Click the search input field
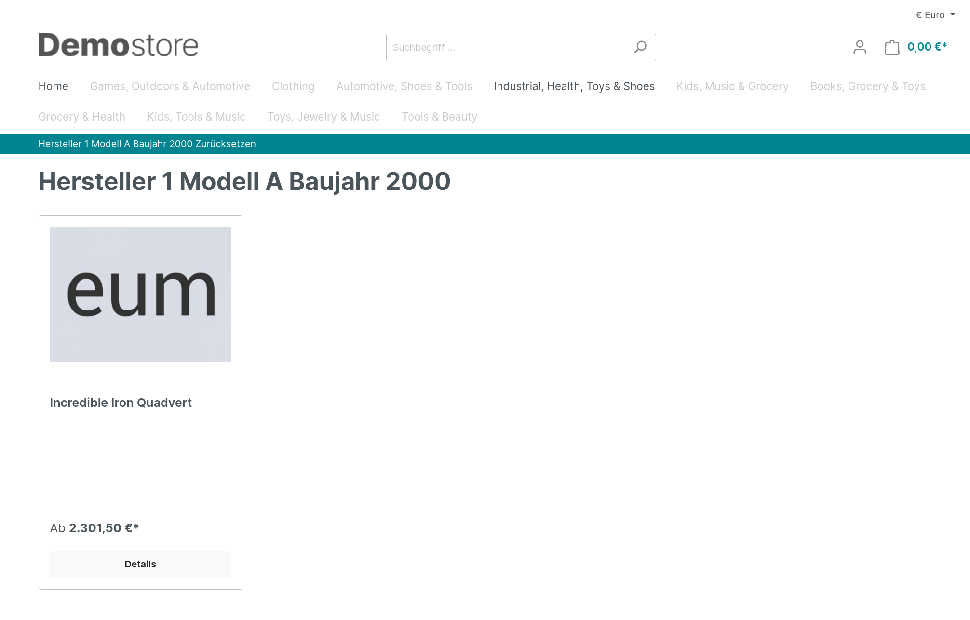 coord(520,47)
